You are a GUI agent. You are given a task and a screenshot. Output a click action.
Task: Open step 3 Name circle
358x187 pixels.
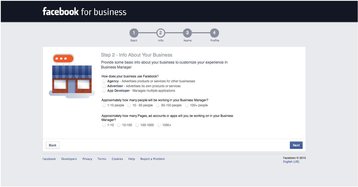point(187,33)
